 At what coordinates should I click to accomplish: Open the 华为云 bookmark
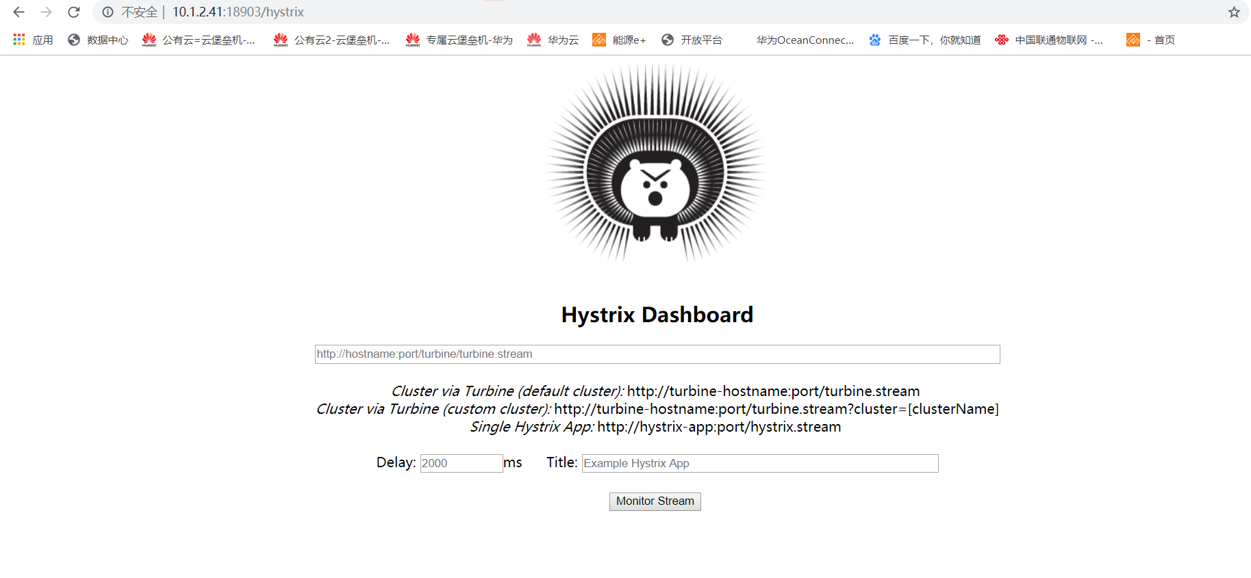click(x=553, y=40)
